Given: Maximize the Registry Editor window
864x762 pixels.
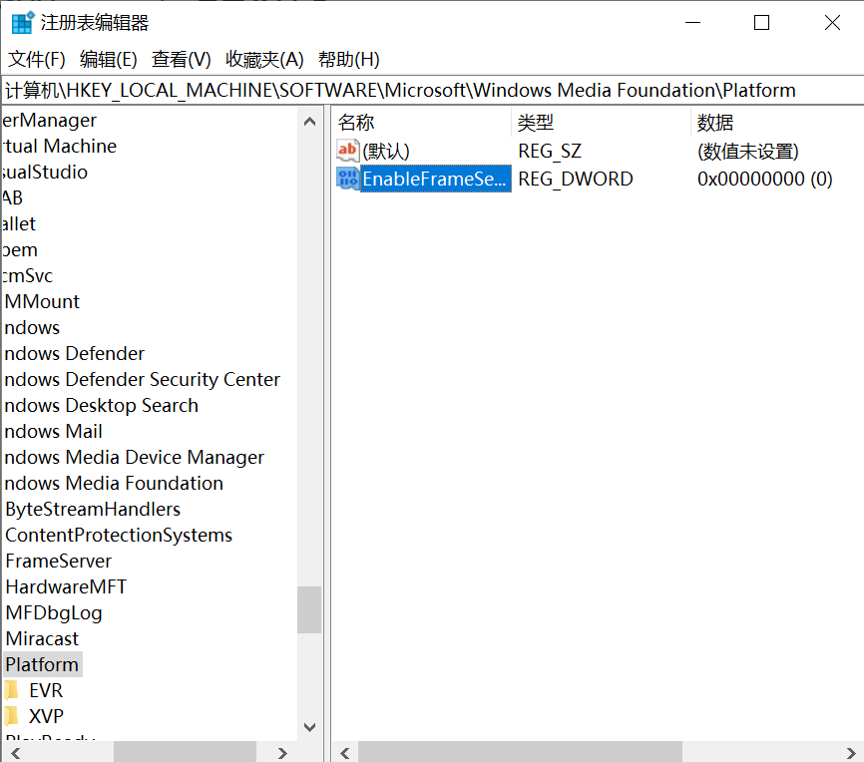Looking at the screenshot, I should pyautogui.click(x=761, y=23).
